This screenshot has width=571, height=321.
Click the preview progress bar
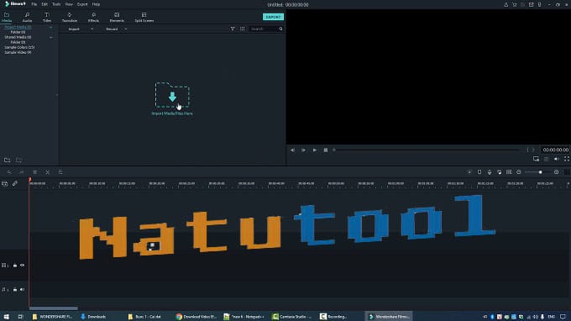(427, 150)
